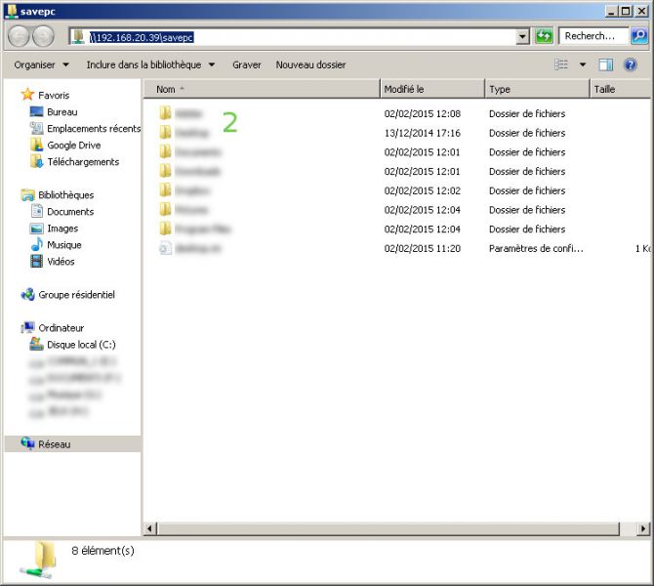Open the help question mark icon
The height and width of the screenshot is (586, 654).
[632, 64]
